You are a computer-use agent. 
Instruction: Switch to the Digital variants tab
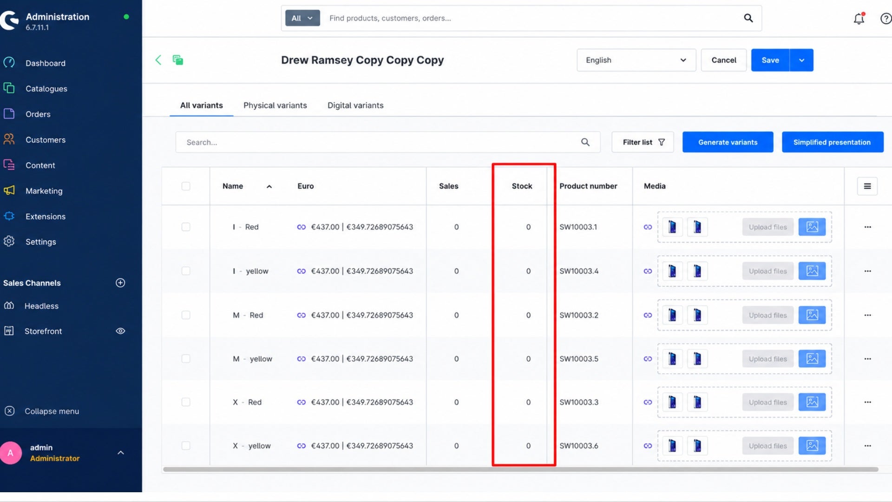pyautogui.click(x=355, y=106)
